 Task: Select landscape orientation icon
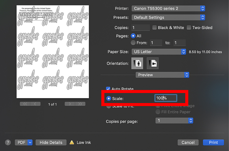pyautogui.click(x=153, y=63)
